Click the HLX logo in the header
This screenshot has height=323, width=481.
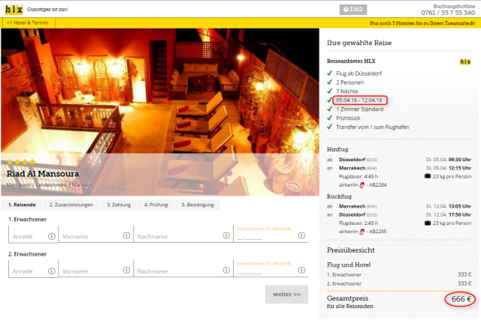pos(14,10)
